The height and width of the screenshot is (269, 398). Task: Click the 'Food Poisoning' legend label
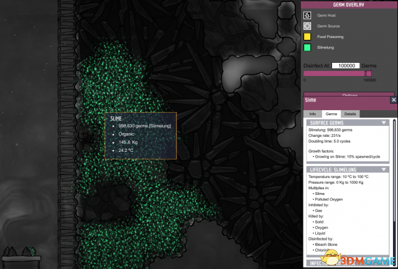point(330,37)
